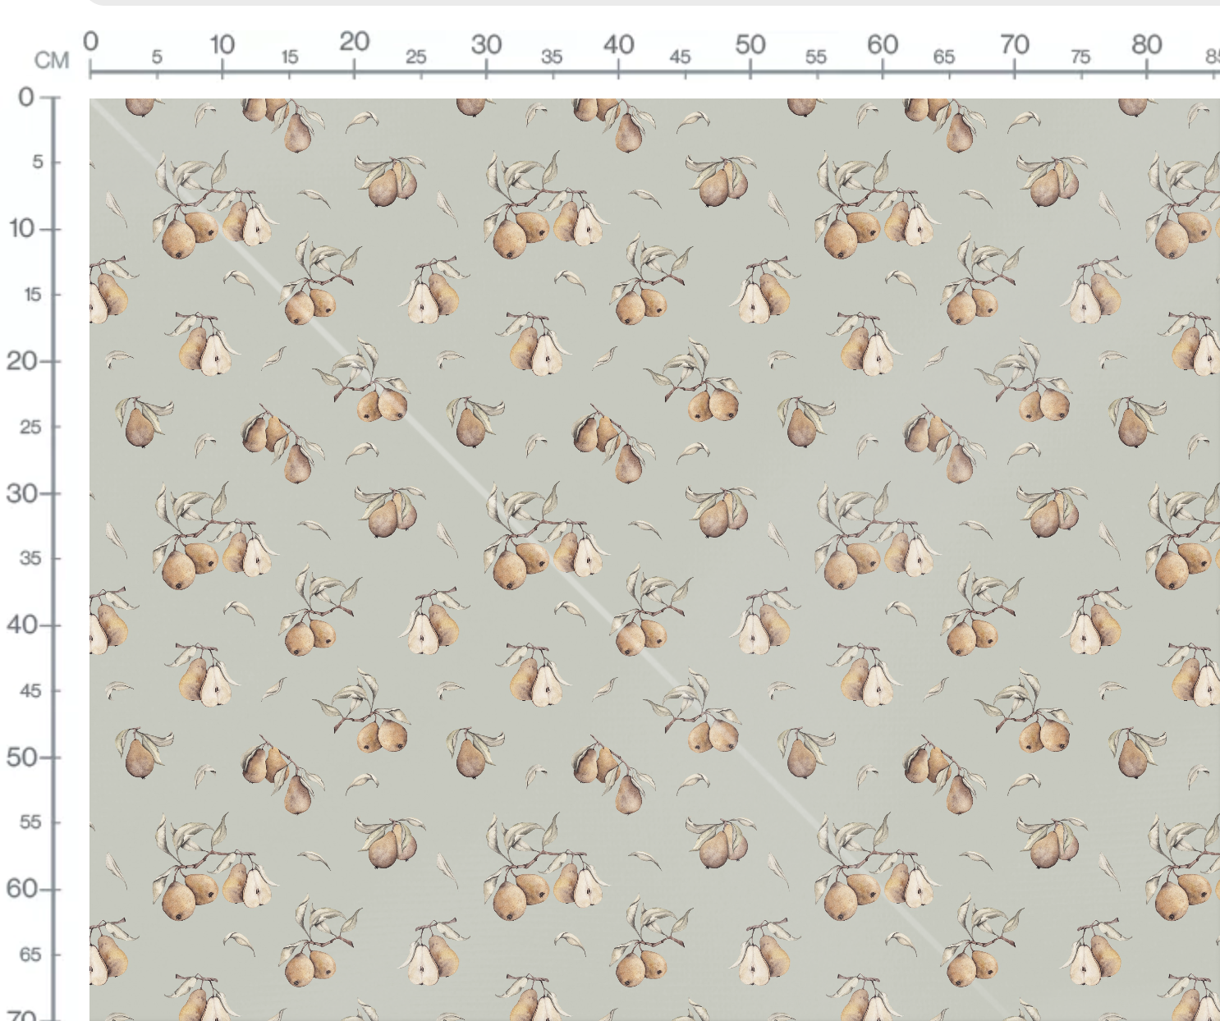Screen dimensions: 1220x1021
Task: Click the CM unit label
Action: point(51,60)
